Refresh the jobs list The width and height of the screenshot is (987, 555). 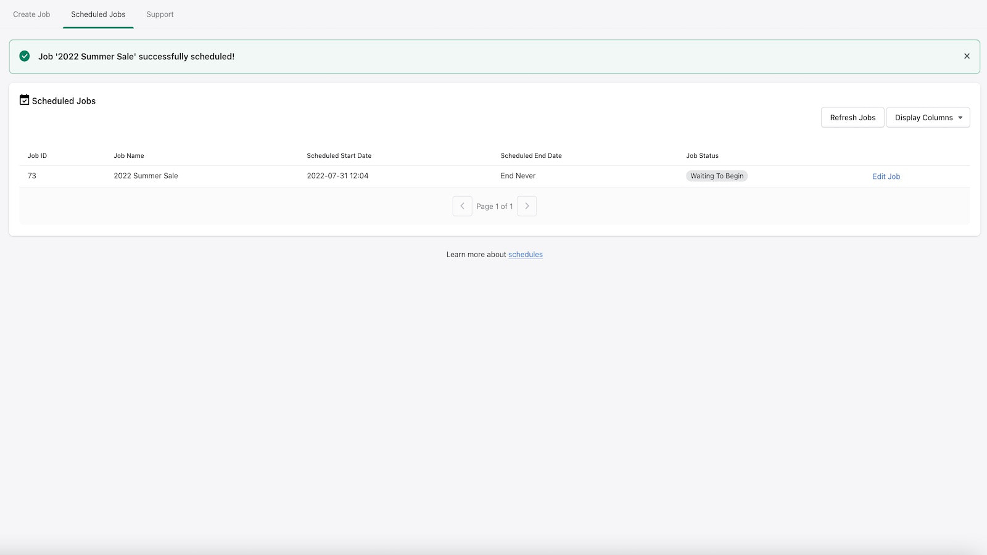853,117
